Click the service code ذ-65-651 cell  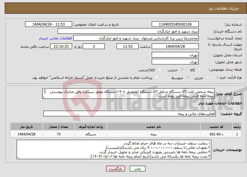[217, 134]
